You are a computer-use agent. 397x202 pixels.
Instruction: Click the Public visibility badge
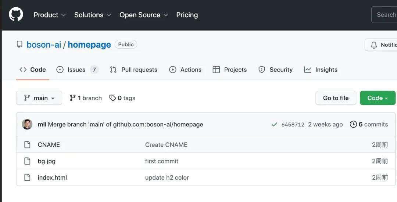126,44
